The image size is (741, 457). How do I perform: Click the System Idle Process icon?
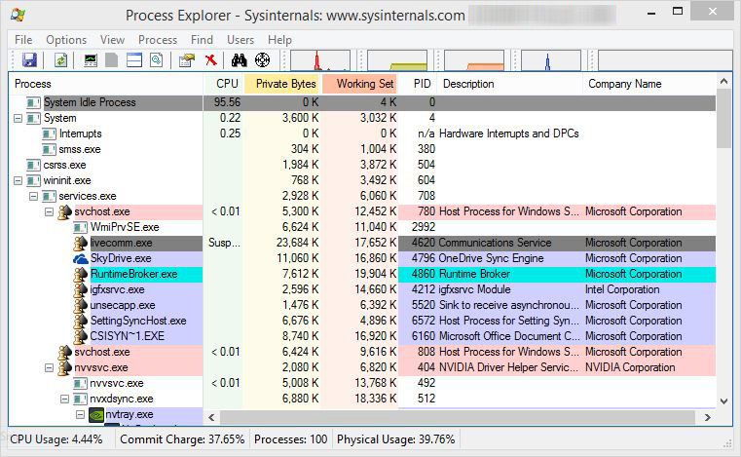click(x=33, y=102)
